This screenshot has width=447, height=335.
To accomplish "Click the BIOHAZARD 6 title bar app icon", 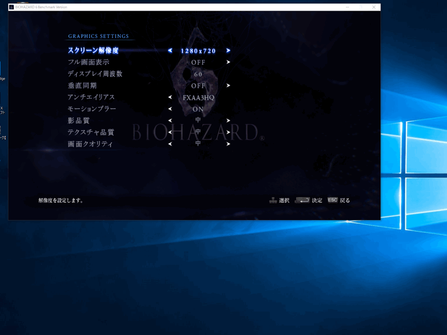I will tap(11, 7).
